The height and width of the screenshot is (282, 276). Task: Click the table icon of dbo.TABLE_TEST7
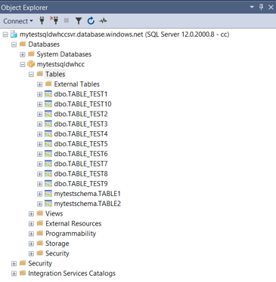[x=48, y=164]
